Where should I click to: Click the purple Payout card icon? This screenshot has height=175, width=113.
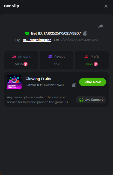pos(50,57)
